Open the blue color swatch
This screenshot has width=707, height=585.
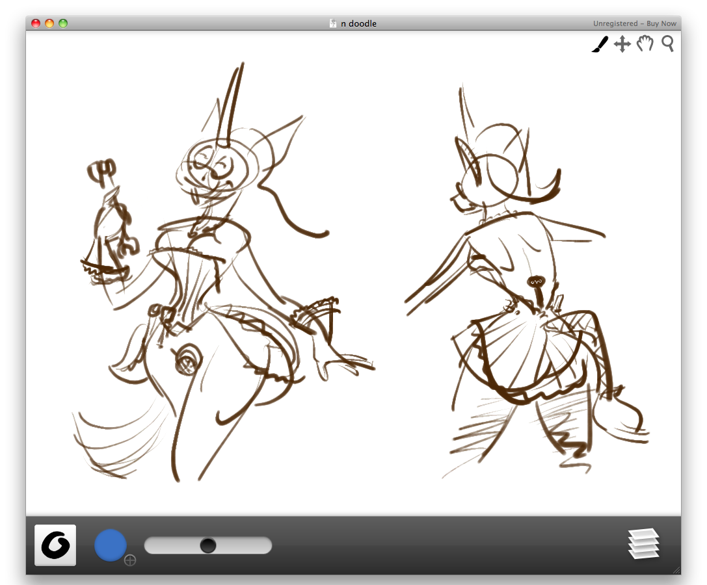pyautogui.click(x=111, y=545)
